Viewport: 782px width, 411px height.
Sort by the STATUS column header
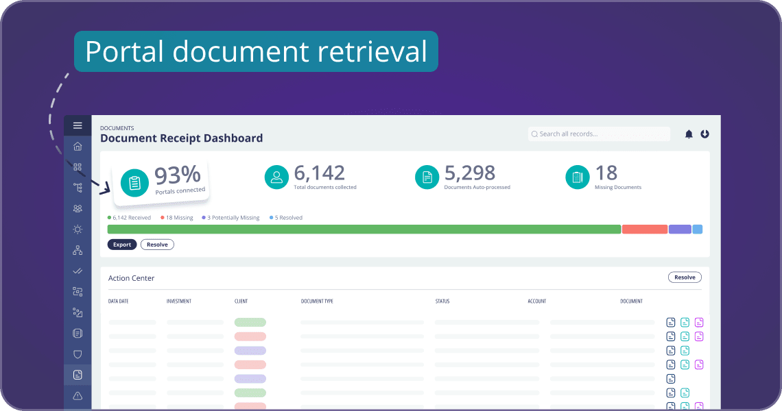(442, 301)
